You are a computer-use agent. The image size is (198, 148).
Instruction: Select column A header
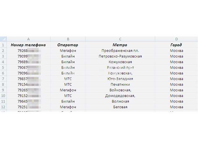(28, 39)
